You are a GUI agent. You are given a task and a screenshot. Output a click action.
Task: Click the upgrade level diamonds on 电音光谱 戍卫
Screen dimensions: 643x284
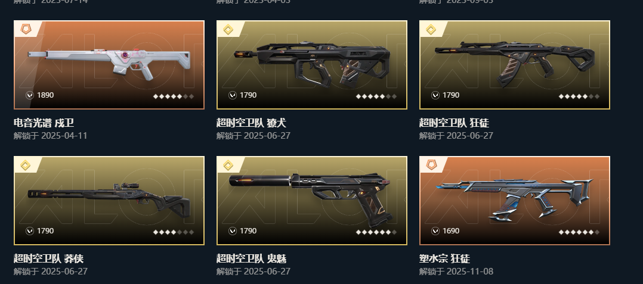pos(174,96)
